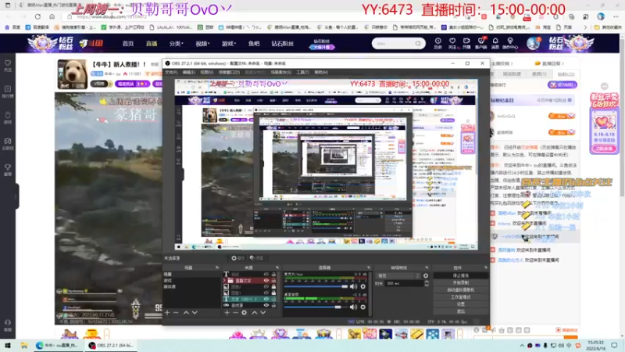The image size is (625, 352).
Task: Open Douyu 历史 history icon in header
Action: click(x=437, y=43)
